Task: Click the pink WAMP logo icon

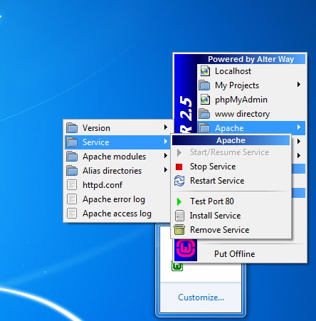Action: (186, 249)
